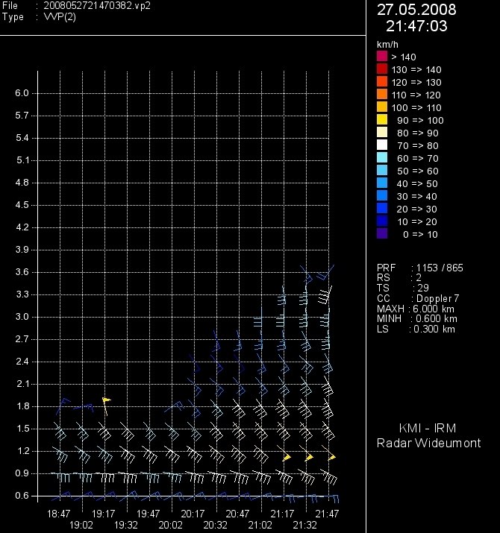Click the yellow wind flag at 21:17, 1.2 km
The height and width of the screenshot is (533, 500).
[284, 453]
